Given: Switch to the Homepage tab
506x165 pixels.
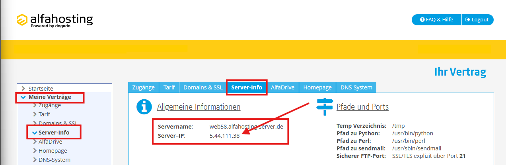Looking at the screenshot, I should point(317,87).
